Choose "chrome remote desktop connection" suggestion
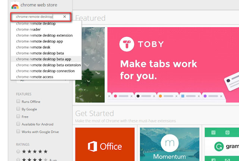The width and height of the screenshot is (239, 161). pyautogui.click(x=46, y=71)
